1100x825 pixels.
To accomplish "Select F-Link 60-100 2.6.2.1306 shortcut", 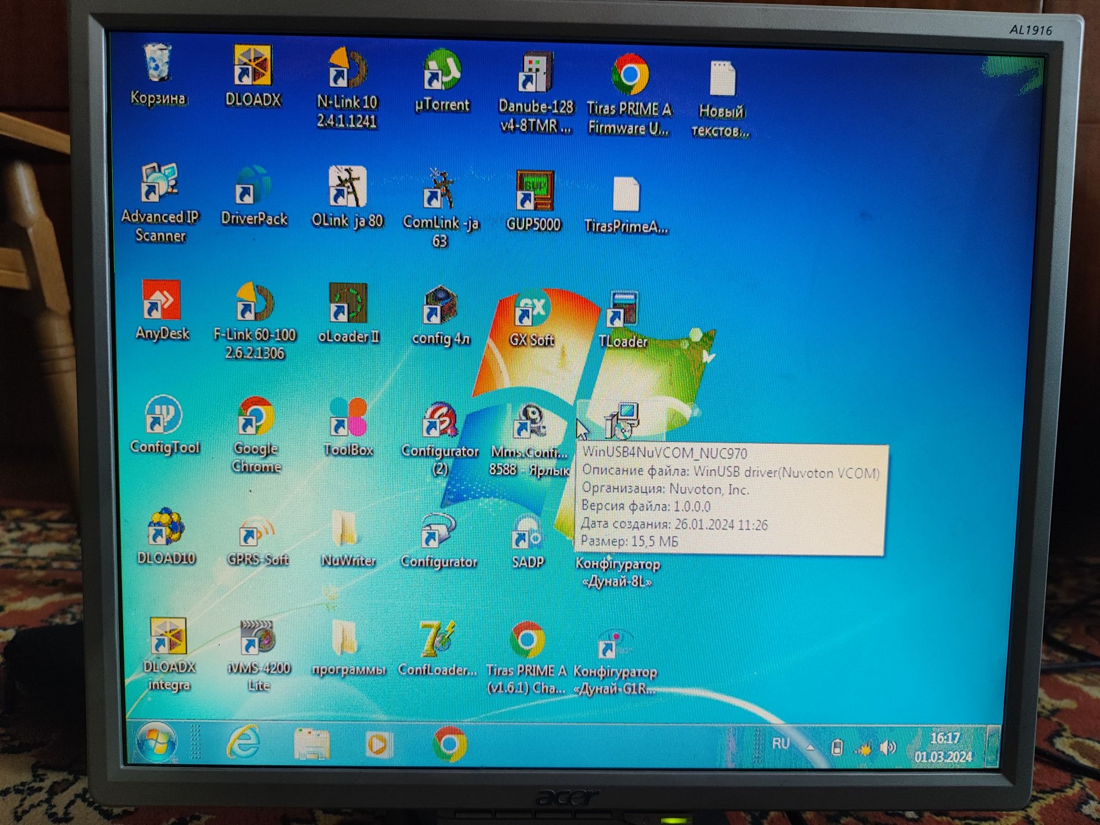I will pyautogui.click(x=255, y=321).
